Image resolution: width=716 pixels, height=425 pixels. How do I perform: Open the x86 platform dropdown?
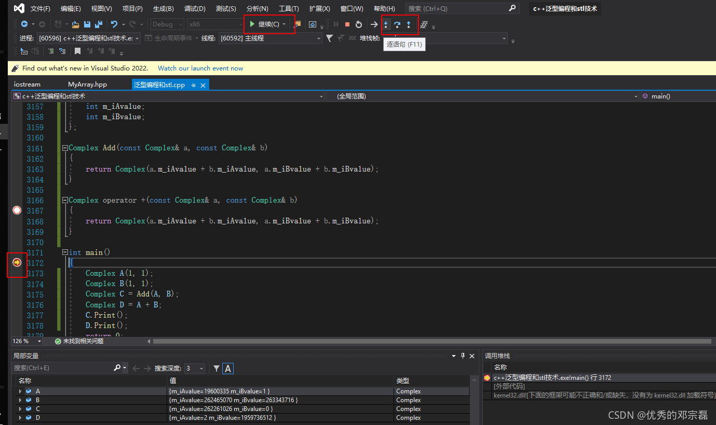[x=214, y=24]
